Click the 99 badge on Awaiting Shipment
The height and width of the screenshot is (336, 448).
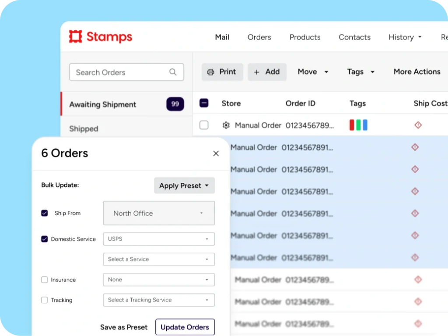pos(175,104)
